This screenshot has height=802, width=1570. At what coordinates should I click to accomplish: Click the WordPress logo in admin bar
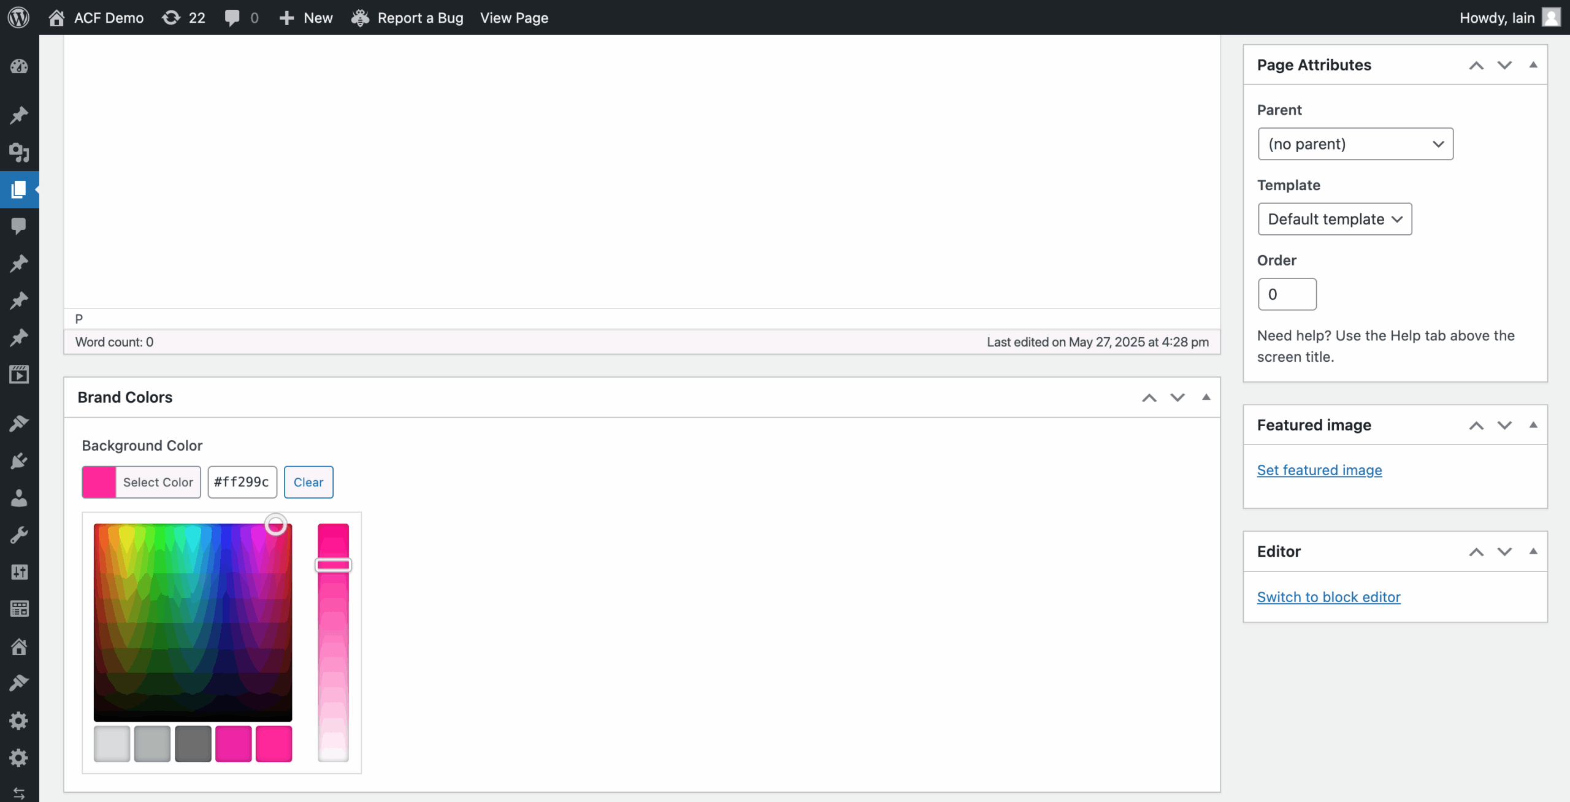click(19, 17)
